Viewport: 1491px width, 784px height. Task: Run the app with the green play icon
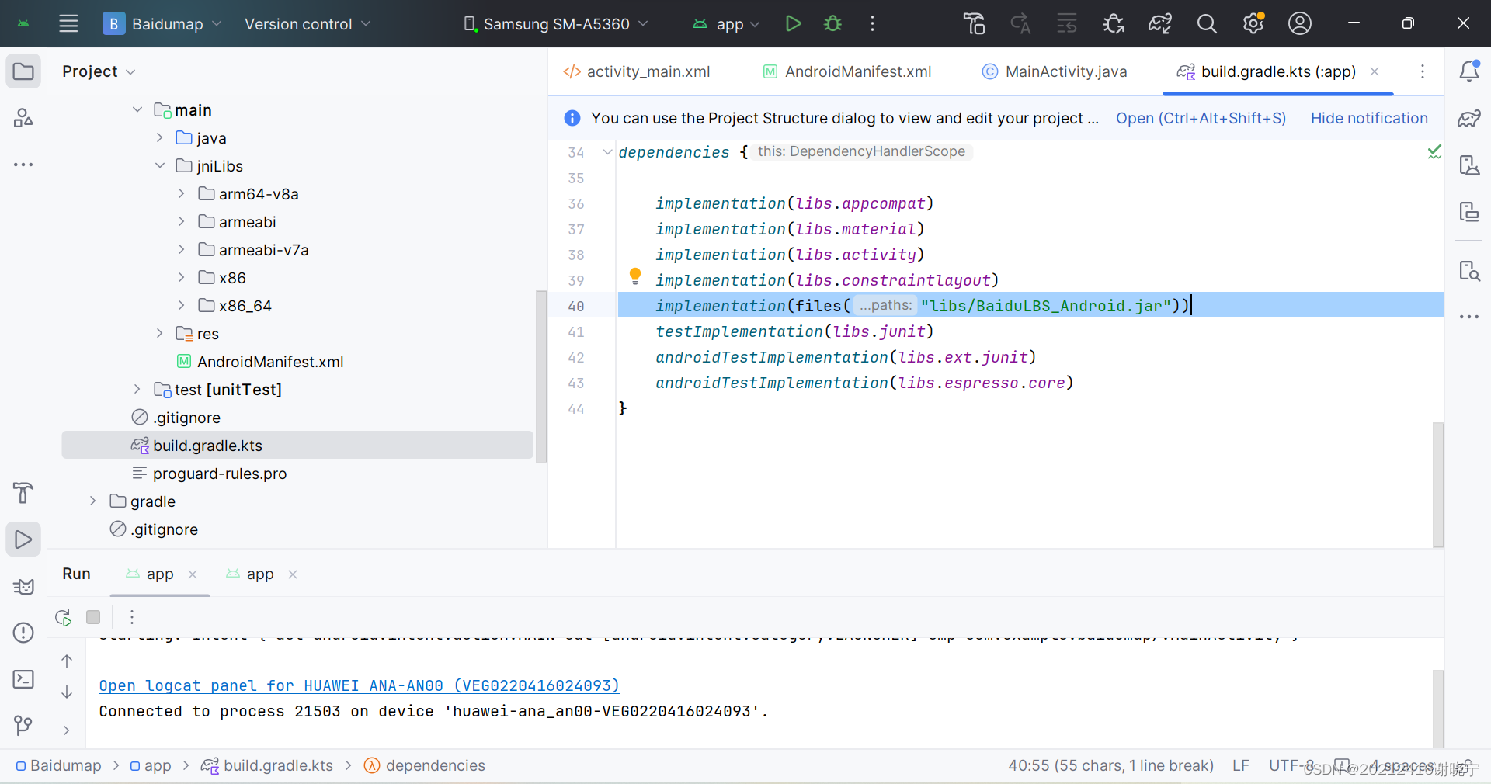[793, 23]
